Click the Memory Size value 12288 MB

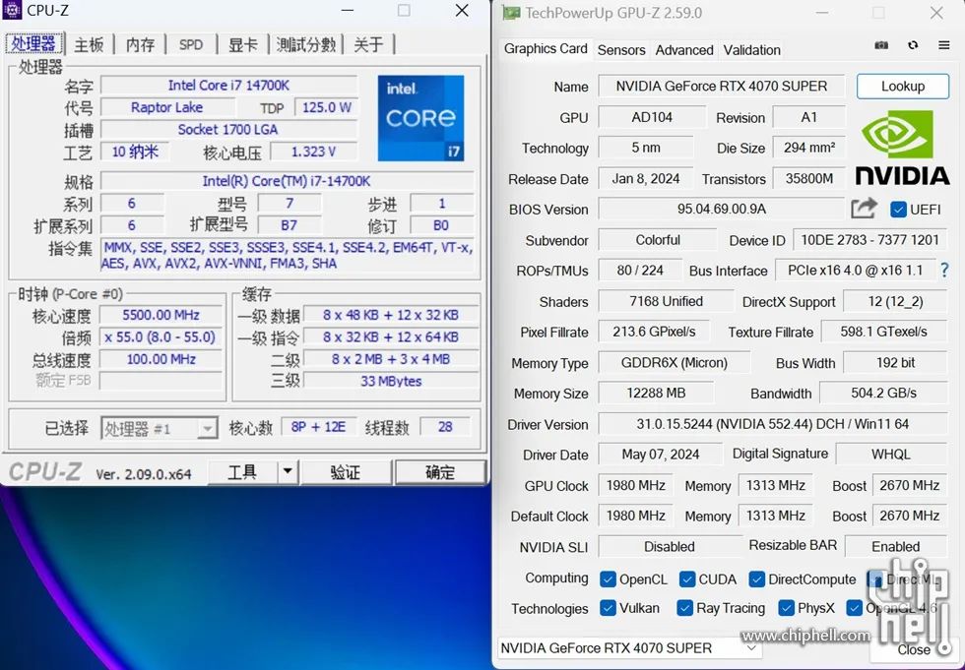click(656, 394)
